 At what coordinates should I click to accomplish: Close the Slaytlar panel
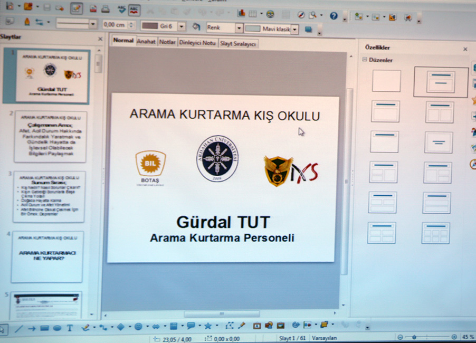100,39
